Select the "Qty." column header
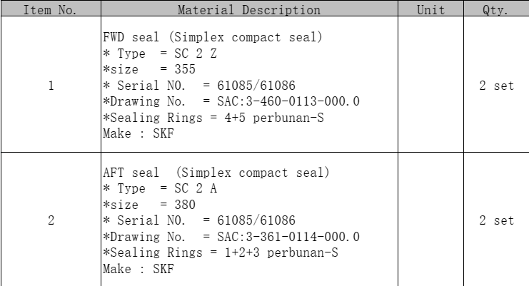Image resolution: width=529 pixels, height=286 pixels. [495, 11]
